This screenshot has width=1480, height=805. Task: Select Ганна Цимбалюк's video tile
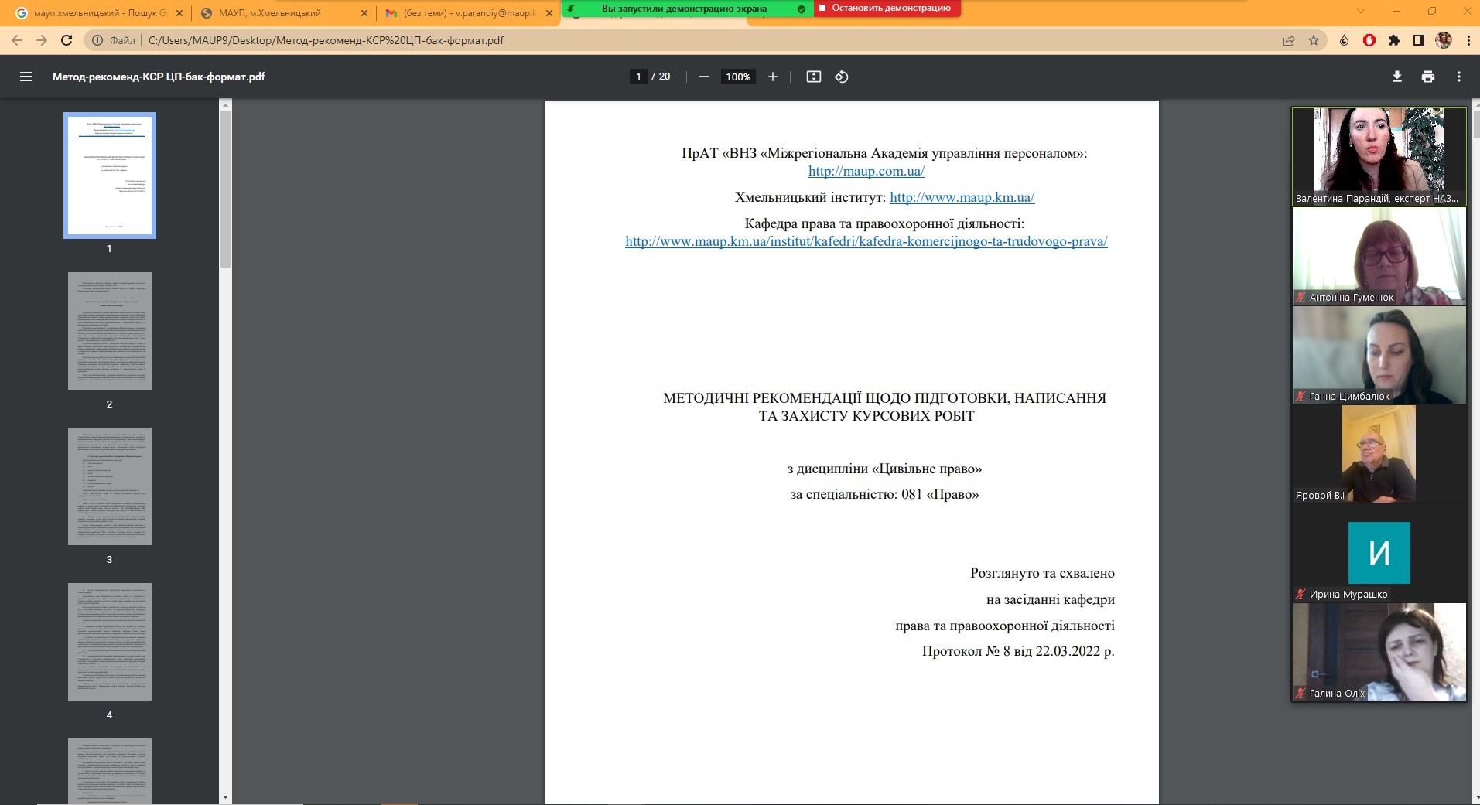coord(1379,355)
